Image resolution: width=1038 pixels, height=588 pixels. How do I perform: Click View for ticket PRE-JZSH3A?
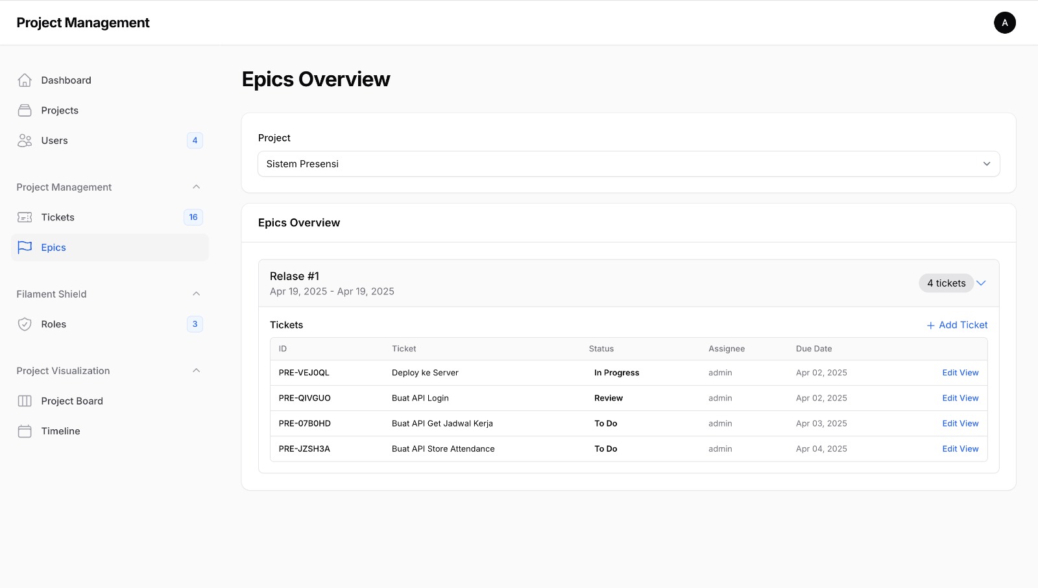969,449
